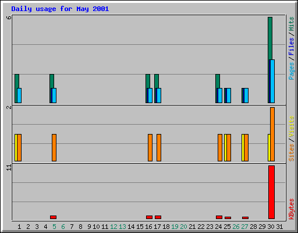Image resolution: width=298 pixels, height=233 pixels.
Task: Click the day 1 yellow visits bar
Action: (16, 147)
